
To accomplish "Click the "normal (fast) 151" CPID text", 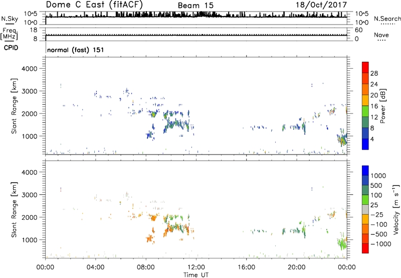I will (x=76, y=50).
